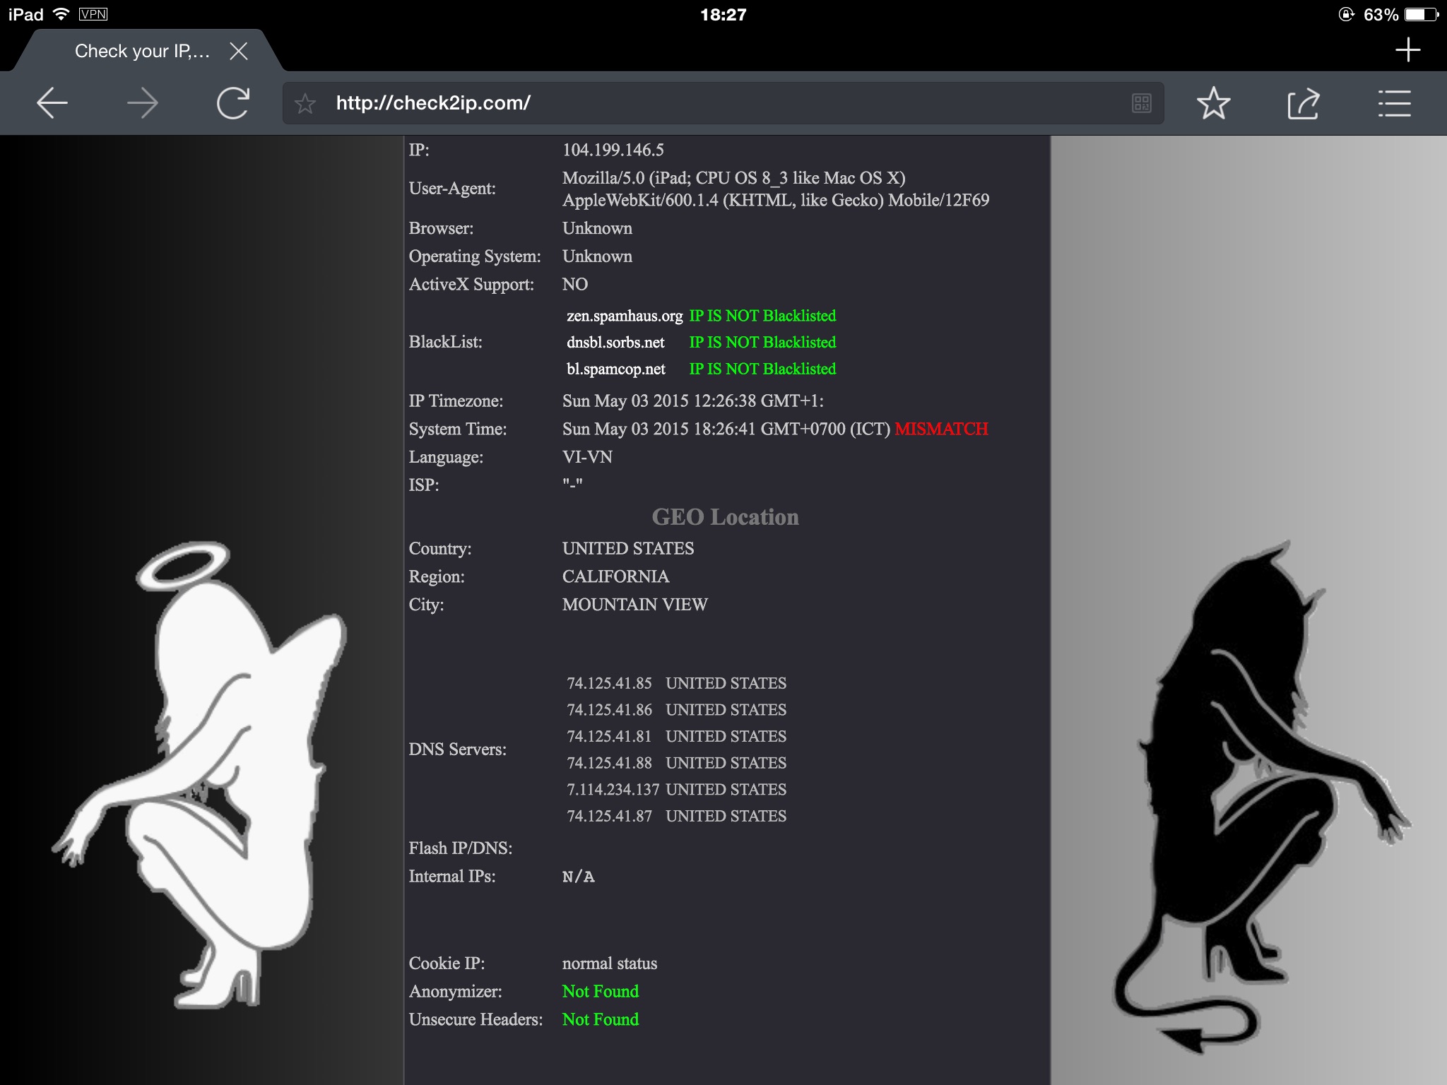Tap DNS server 7.114.234.137 entry

[613, 790]
